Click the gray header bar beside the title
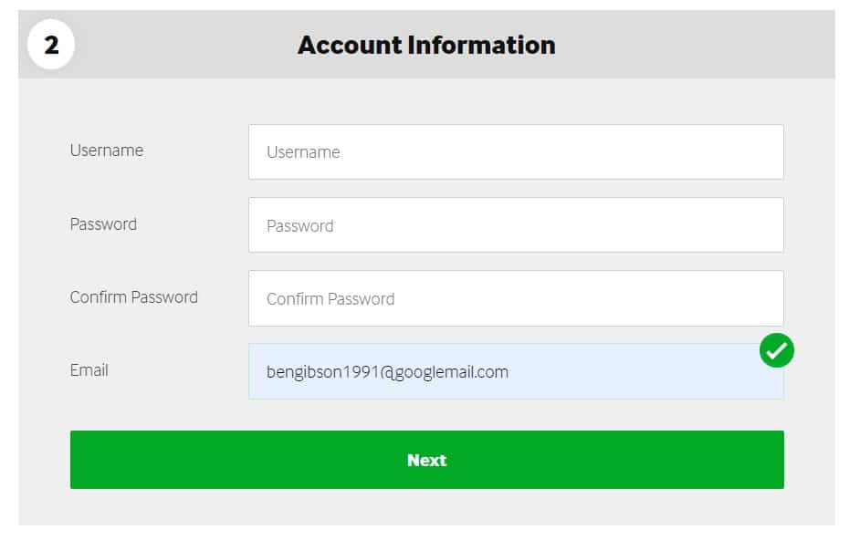The image size is (860, 540). pos(697,45)
